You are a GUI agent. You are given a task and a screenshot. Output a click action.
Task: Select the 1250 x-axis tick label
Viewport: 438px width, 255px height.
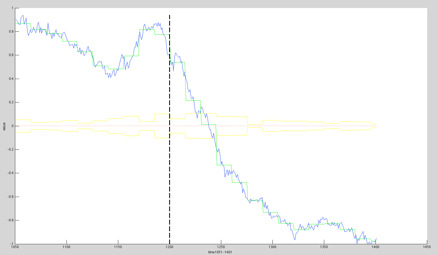[221, 247]
